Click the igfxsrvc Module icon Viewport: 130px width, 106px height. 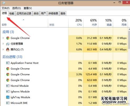pos(8,91)
